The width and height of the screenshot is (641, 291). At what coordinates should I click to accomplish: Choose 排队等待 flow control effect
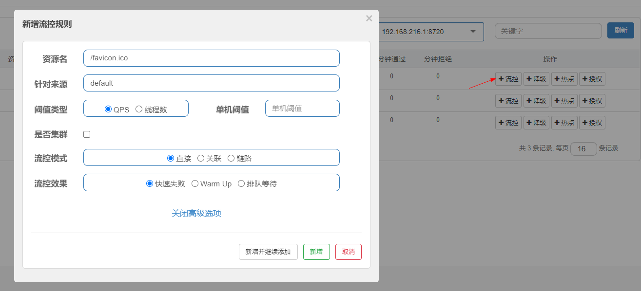[x=241, y=183]
